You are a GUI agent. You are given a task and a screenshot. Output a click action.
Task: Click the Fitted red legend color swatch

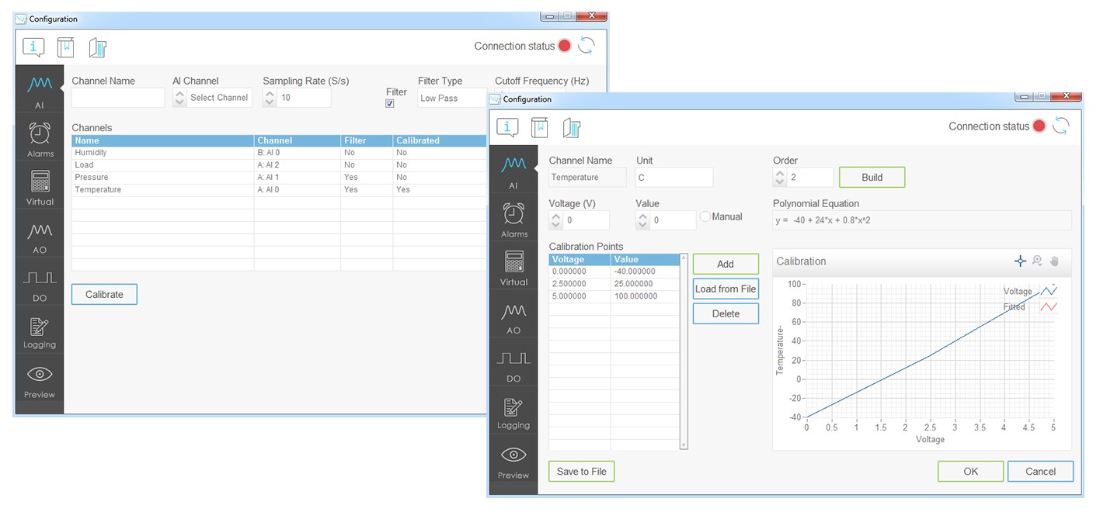pos(1049,307)
